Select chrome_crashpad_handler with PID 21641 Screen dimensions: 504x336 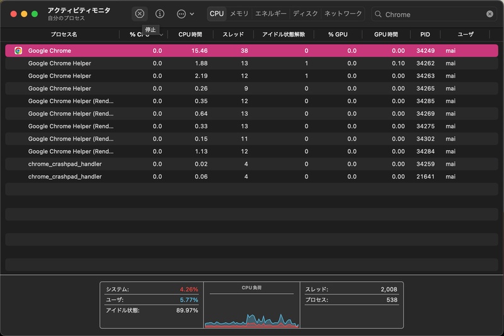coord(251,177)
